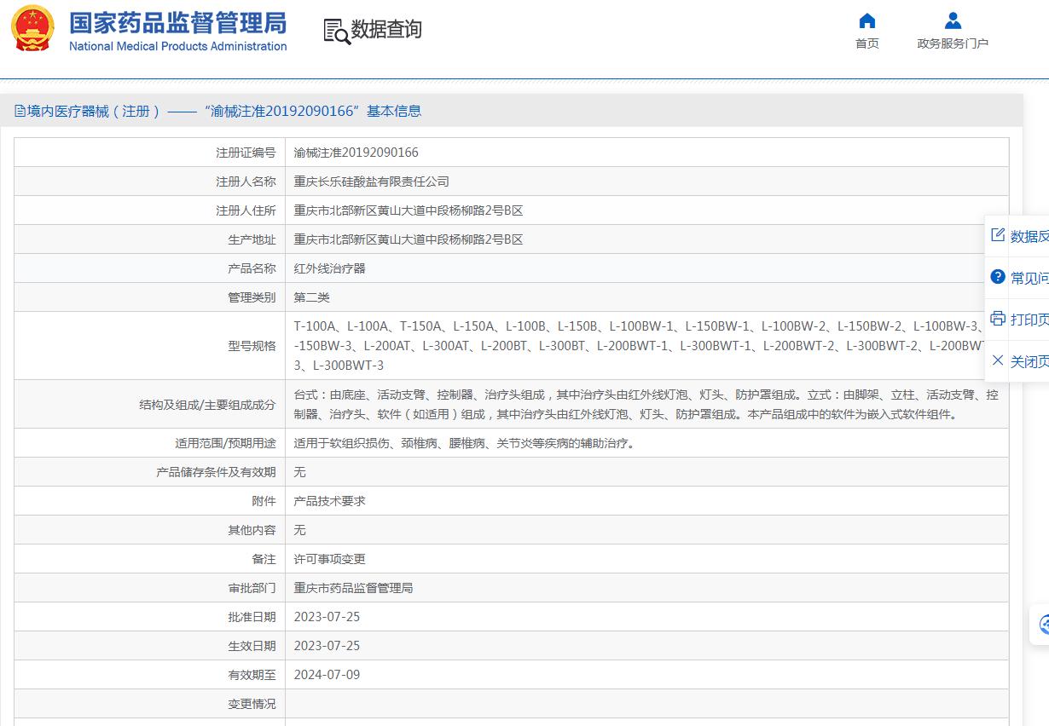Click the 注册证编号 label cell
This screenshot has height=726, width=1049.
[149, 153]
